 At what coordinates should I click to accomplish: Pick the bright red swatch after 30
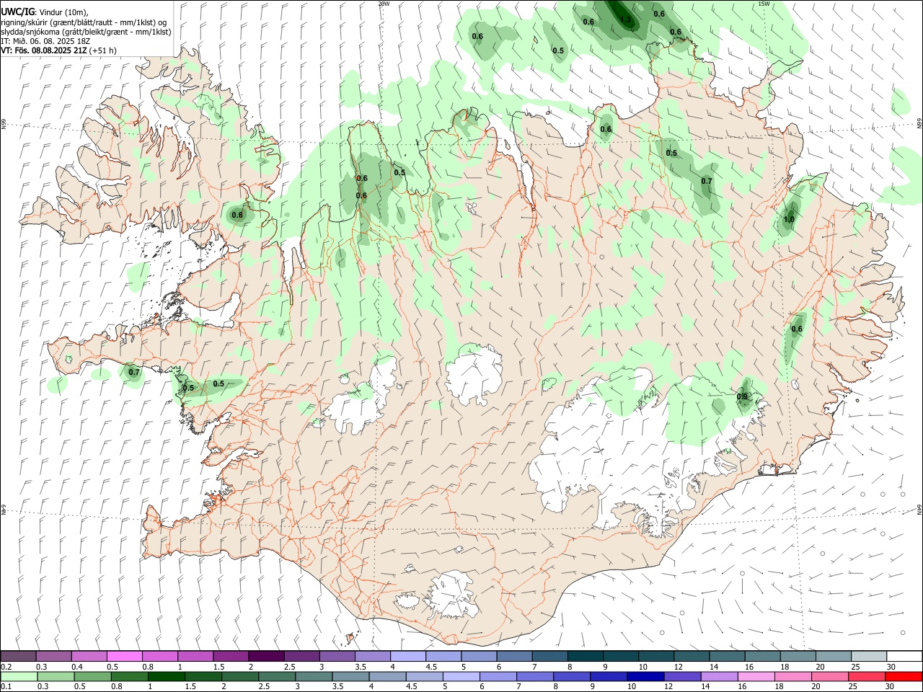coord(904,676)
